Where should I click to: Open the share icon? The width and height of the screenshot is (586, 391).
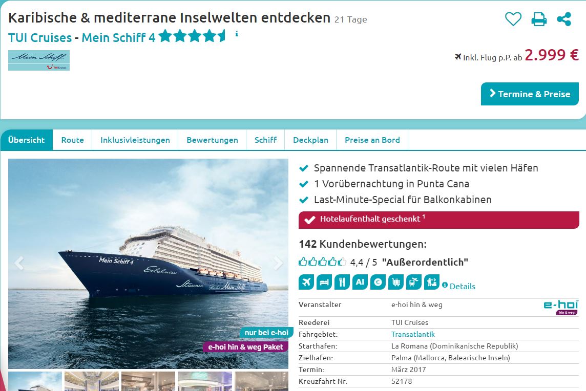[564, 18]
